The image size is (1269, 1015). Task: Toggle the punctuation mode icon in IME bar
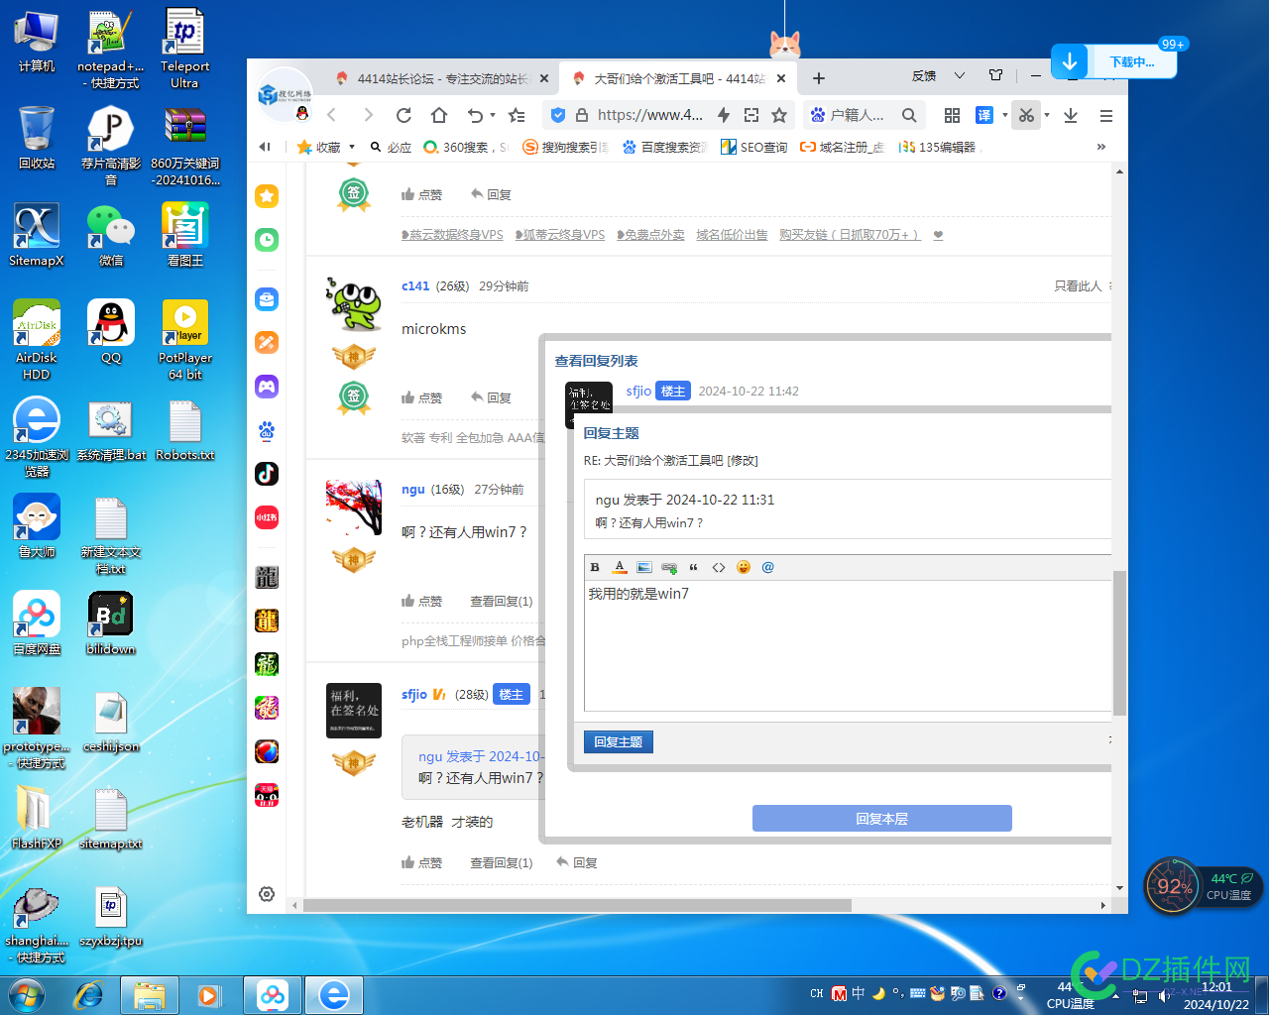(897, 992)
